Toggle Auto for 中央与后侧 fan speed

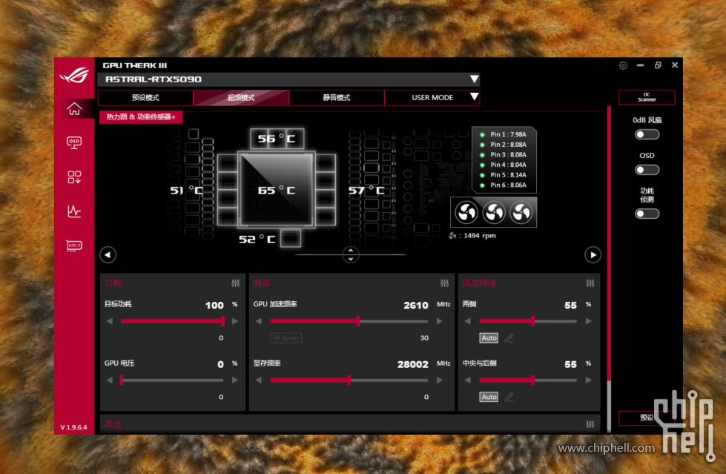pyautogui.click(x=489, y=397)
